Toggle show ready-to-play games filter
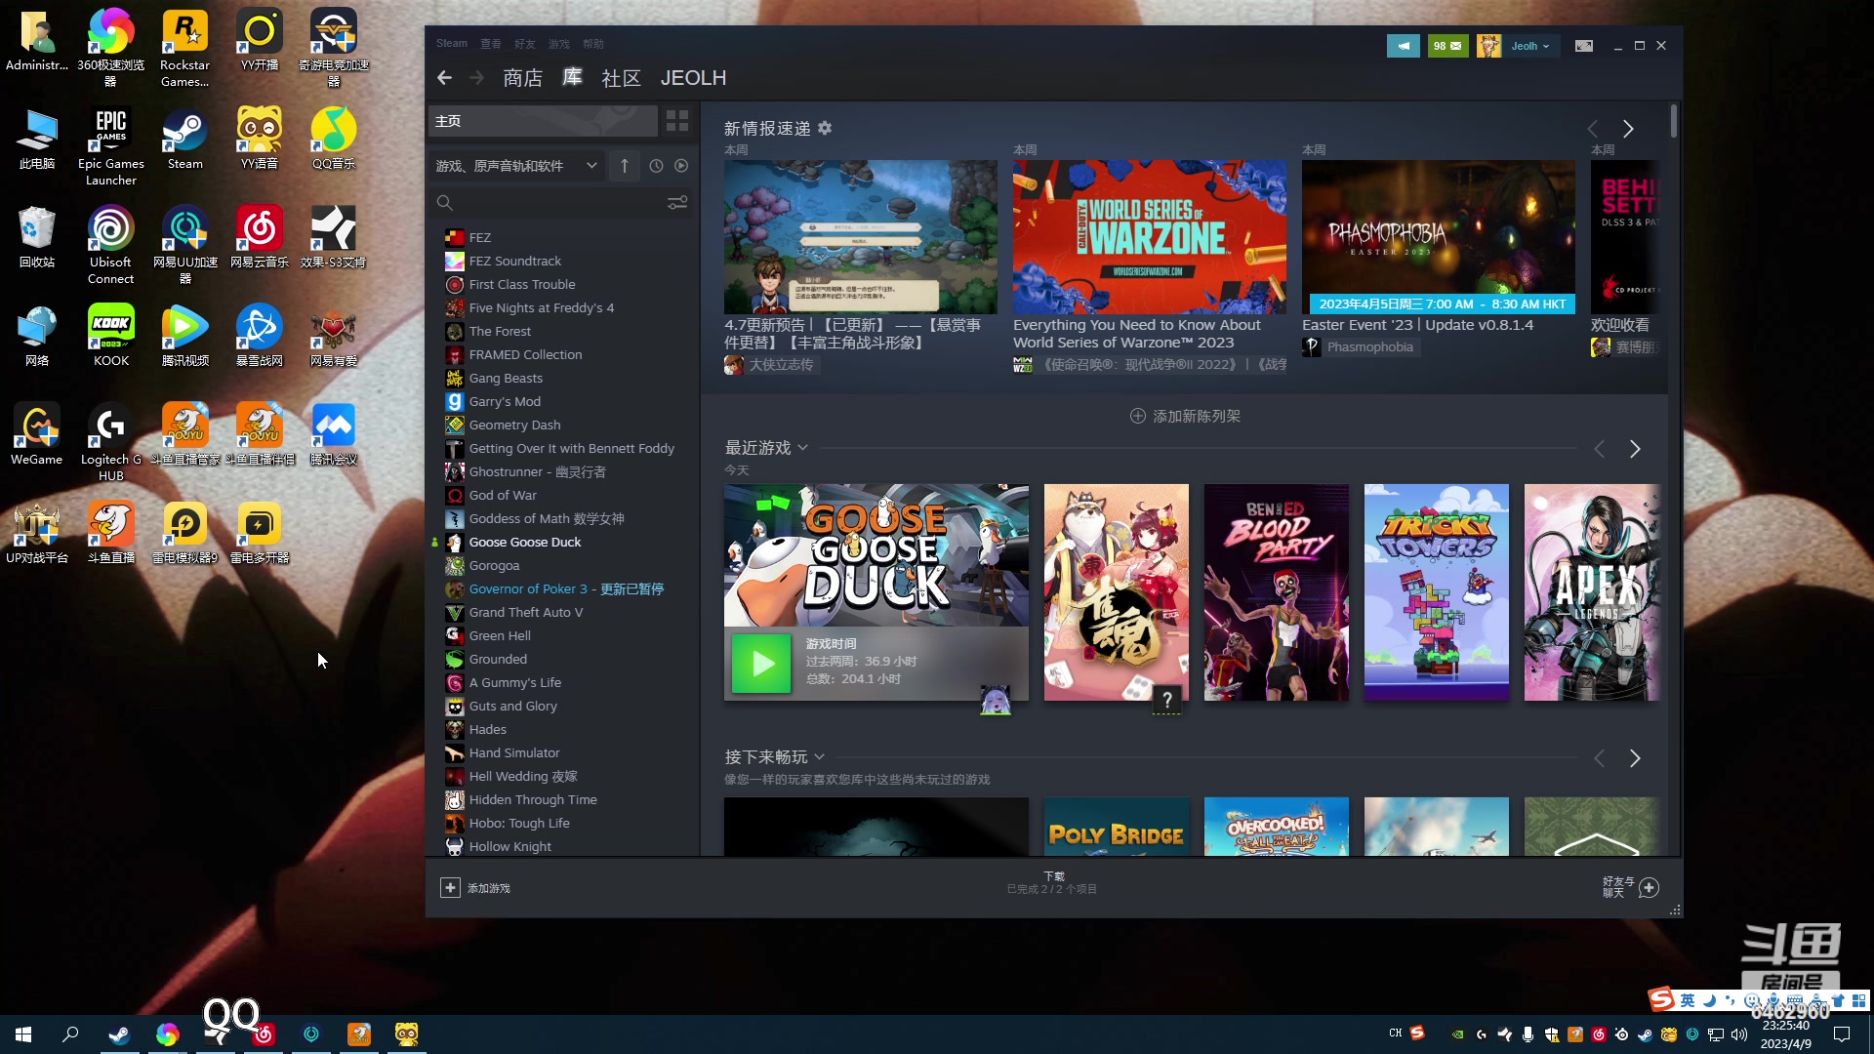 (x=681, y=166)
